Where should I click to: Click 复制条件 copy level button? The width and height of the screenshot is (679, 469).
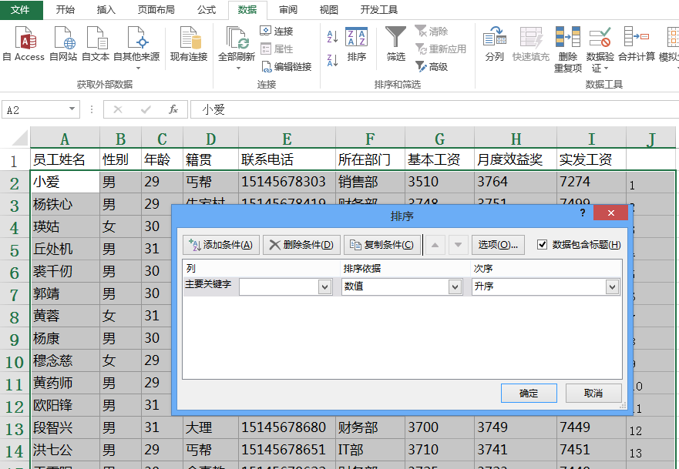click(382, 245)
